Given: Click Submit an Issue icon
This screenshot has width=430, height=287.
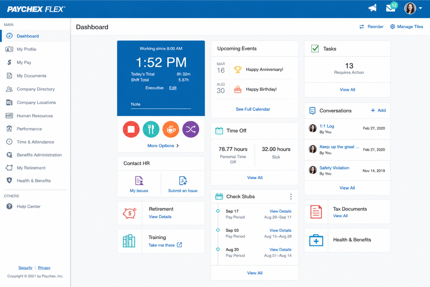Looking at the screenshot, I should click(x=183, y=181).
